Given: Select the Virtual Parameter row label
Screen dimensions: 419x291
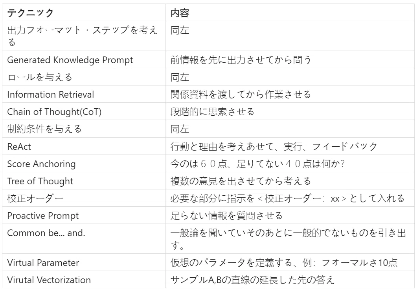Looking at the screenshot, I should [x=84, y=262].
